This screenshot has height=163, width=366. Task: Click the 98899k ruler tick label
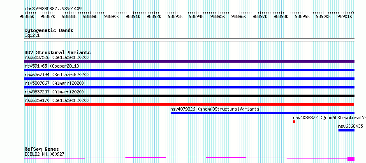[302, 16]
